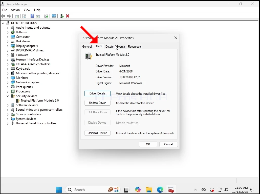Viewport: 260px width, 194px height.
Task: Open Properties via the toolbar sheet icon
Action: [x=24, y=16]
